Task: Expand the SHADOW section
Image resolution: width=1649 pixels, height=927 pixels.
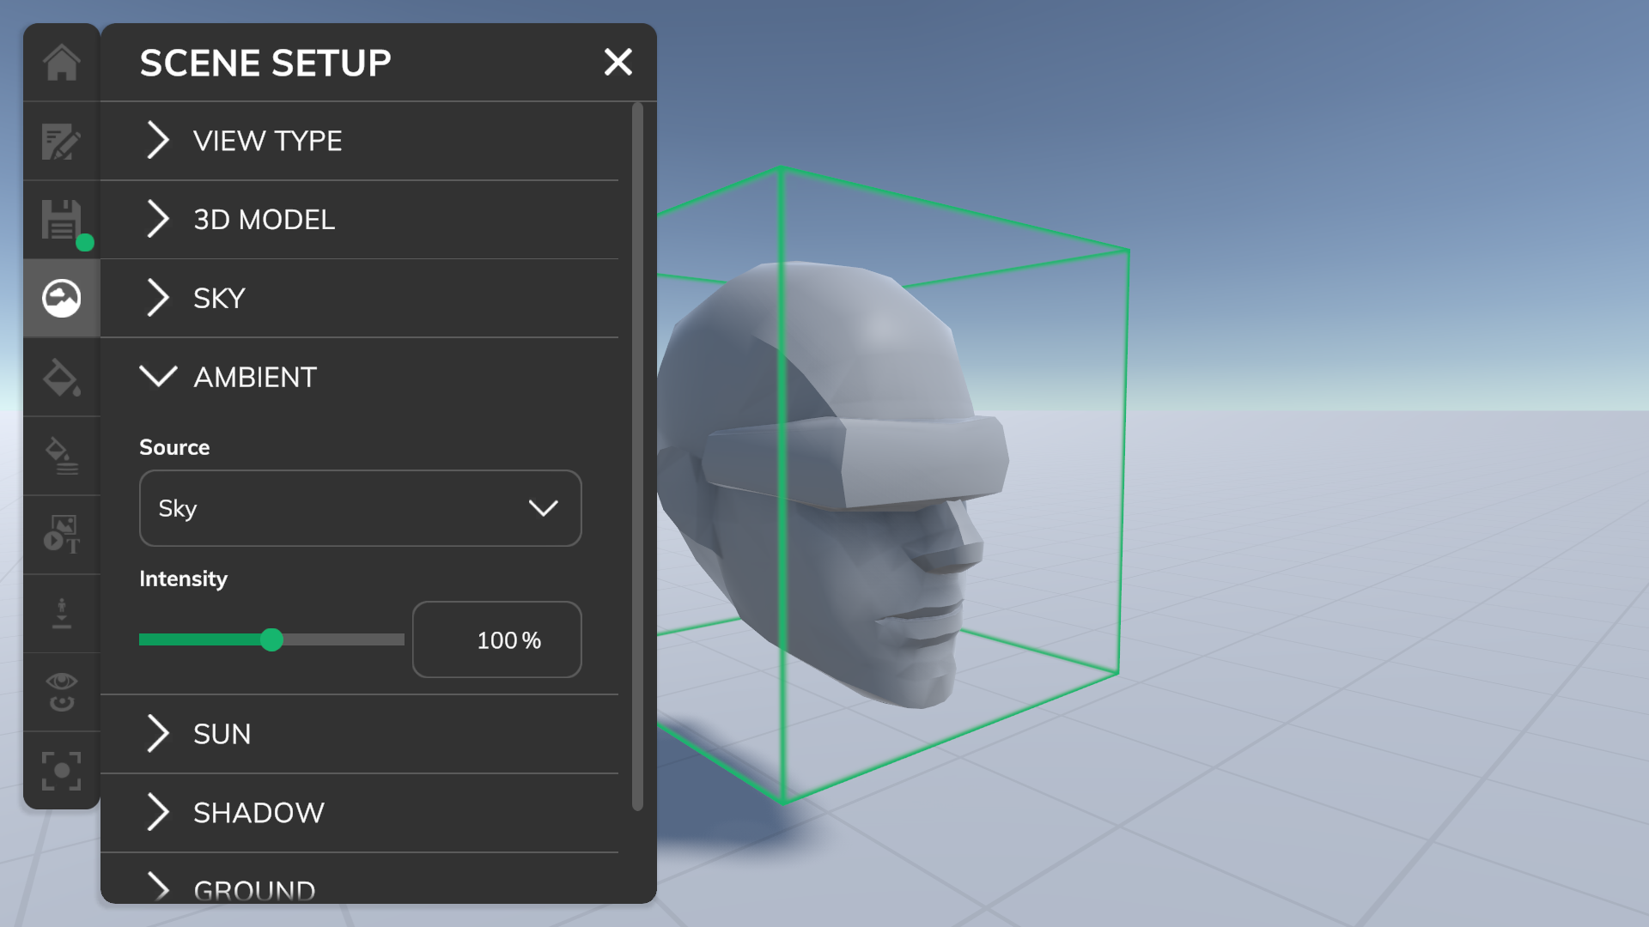Action: 359,813
